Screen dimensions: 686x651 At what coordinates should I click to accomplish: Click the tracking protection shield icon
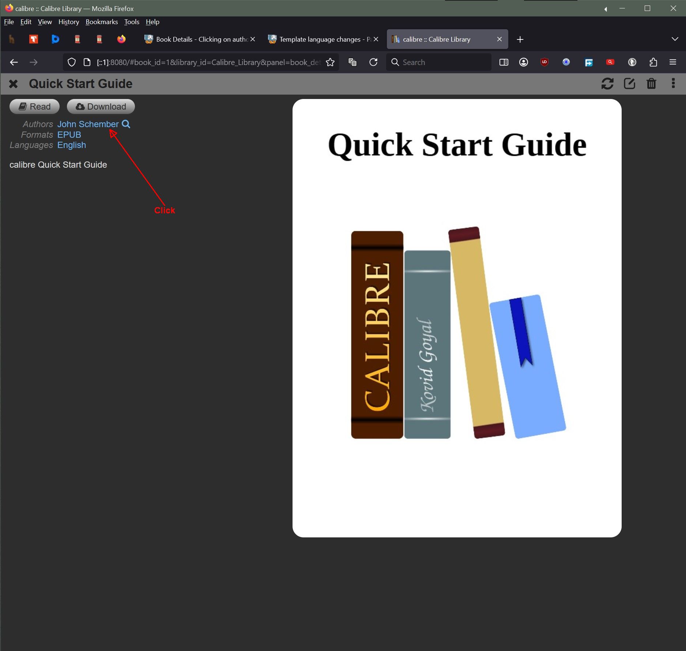point(72,62)
